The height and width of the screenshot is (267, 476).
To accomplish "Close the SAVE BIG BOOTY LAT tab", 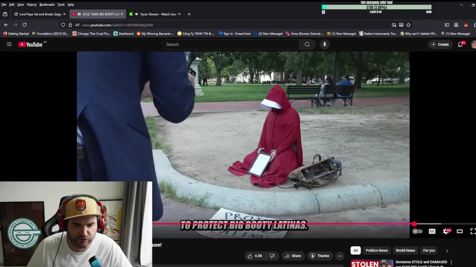I will pos(122,14).
